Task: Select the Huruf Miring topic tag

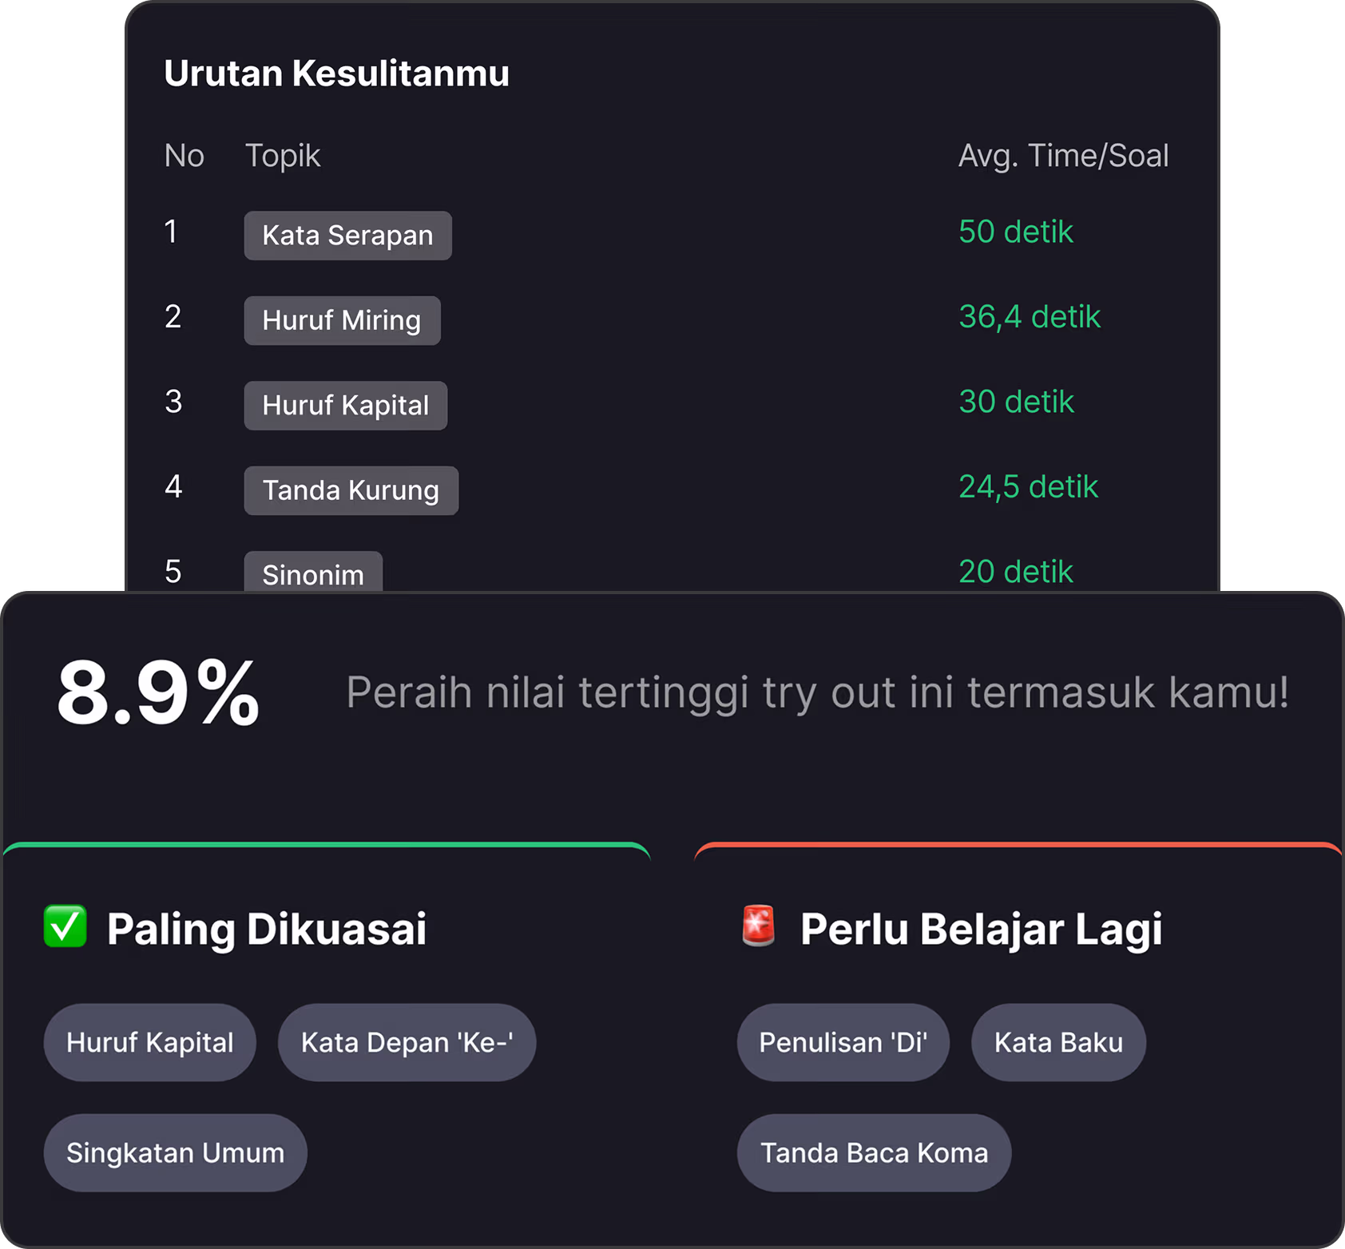Action: click(342, 320)
